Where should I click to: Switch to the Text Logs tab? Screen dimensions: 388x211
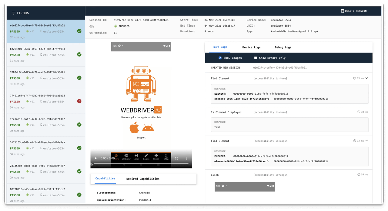[x=220, y=47]
